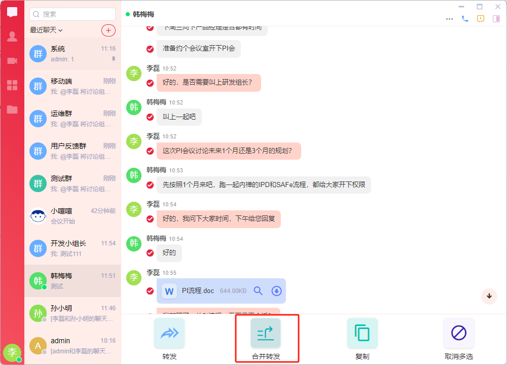
Task: Jump to latest message with down arrow
Action: [489, 296]
